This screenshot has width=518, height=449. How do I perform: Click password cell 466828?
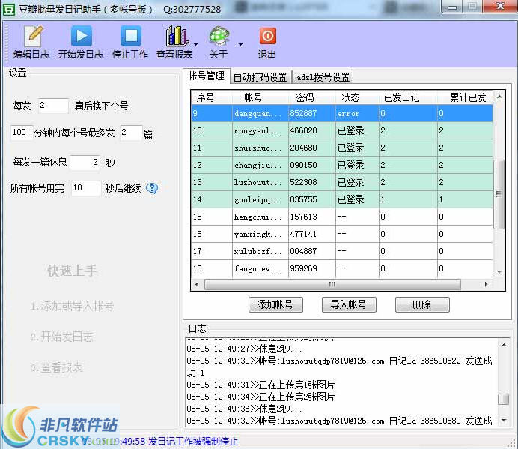pos(311,130)
